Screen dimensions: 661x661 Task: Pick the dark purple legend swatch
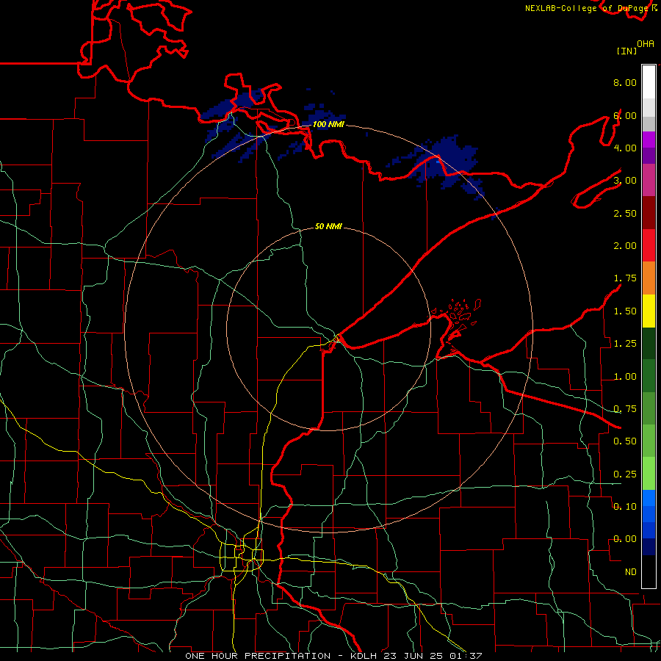[x=649, y=156]
